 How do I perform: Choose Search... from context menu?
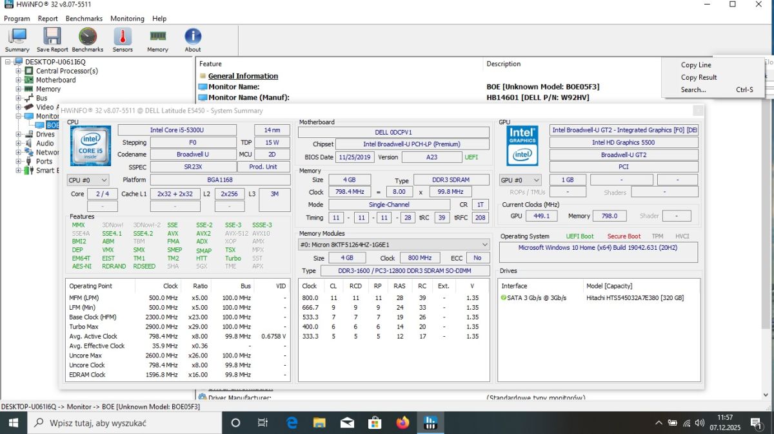(713, 90)
